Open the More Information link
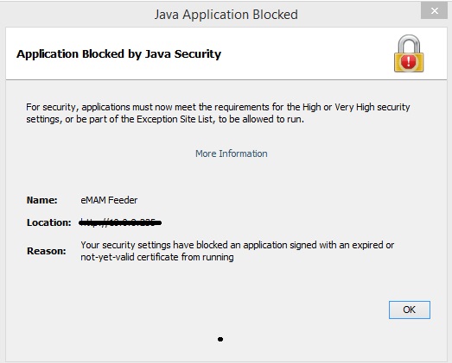The width and height of the screenshot is (452, 363). pos(232,153)
